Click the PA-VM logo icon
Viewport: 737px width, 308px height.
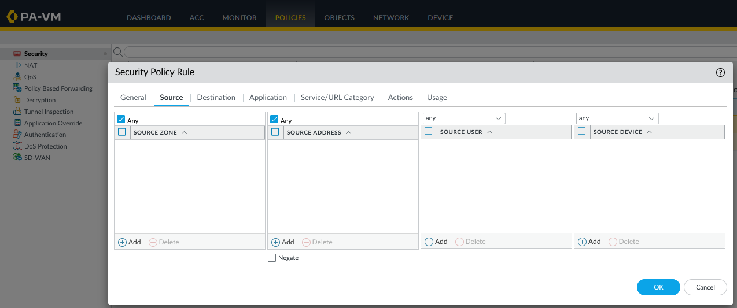[12, 17]
